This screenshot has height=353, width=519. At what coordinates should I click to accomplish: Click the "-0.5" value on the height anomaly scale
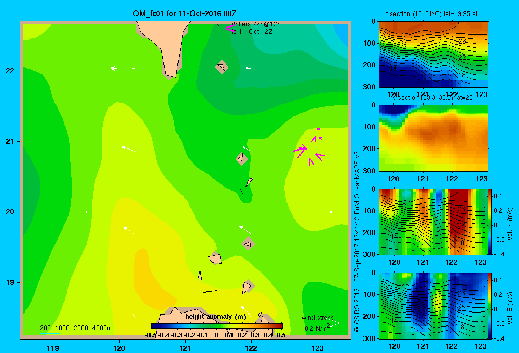151,335
